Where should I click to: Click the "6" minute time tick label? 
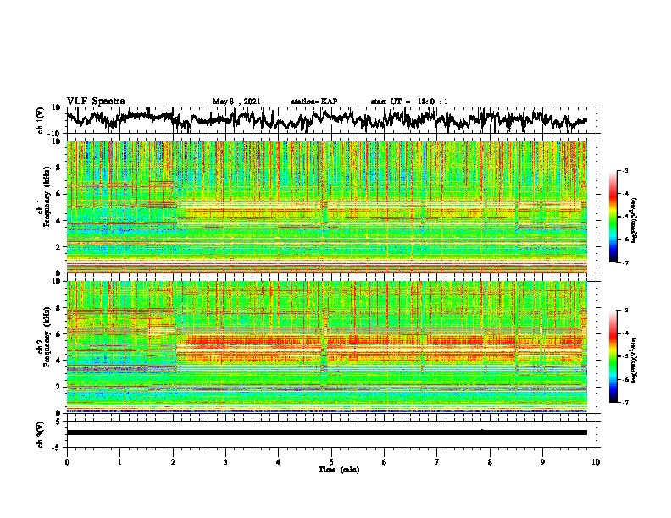pos(385,462)
